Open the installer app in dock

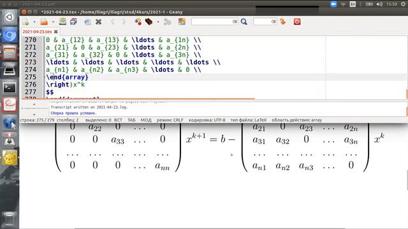[x=10, y=140]
